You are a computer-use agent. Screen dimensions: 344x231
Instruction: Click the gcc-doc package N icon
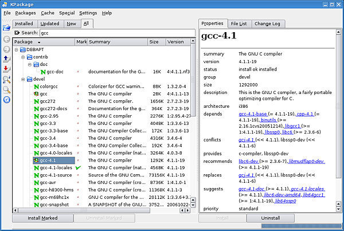click(x=42, y=72)
